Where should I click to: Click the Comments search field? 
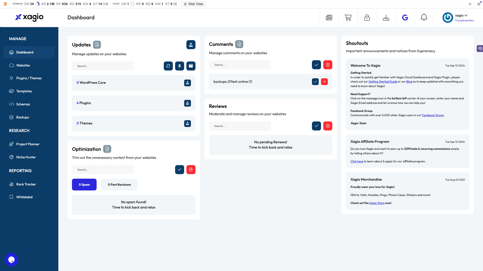point(240,65)
